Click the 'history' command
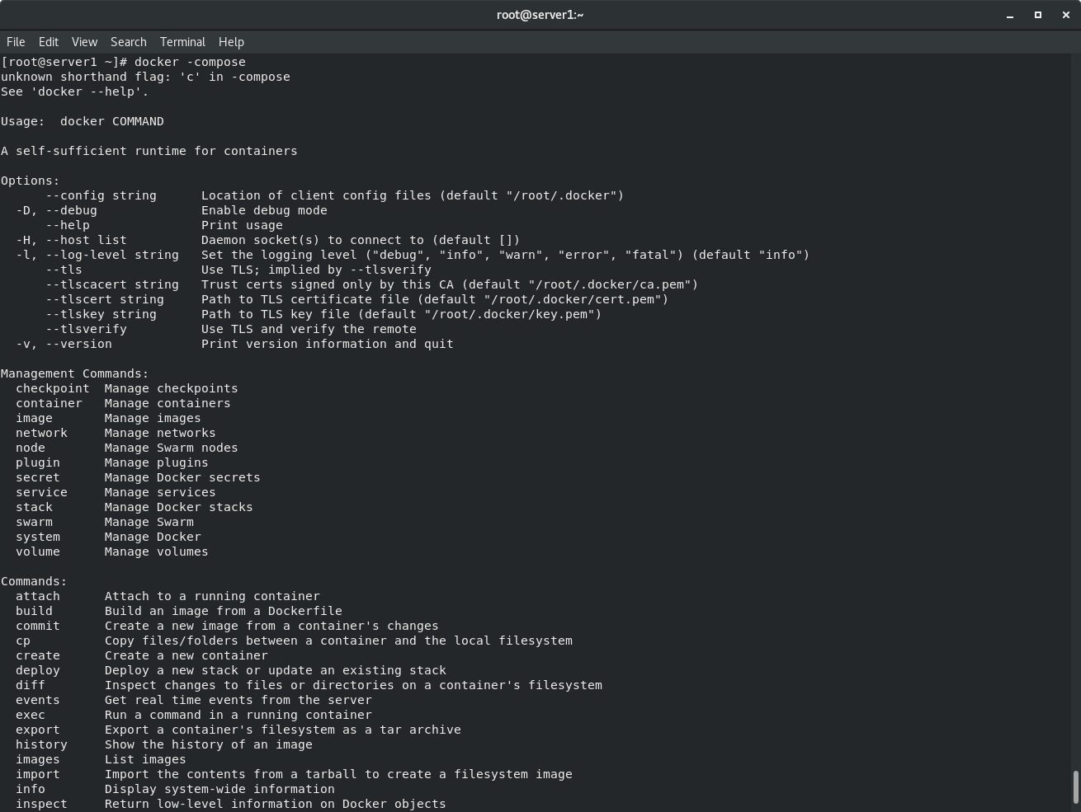The height and width of the screenshot is (812, 1081). 41,744
